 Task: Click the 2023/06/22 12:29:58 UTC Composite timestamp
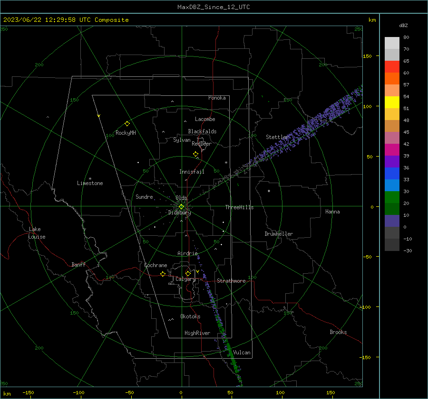click(66, 20)
